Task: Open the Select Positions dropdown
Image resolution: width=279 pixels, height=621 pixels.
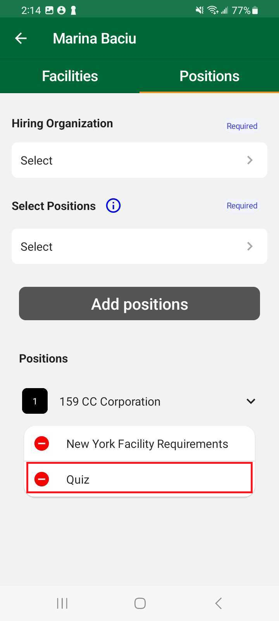Action: (x=139, y=246)
